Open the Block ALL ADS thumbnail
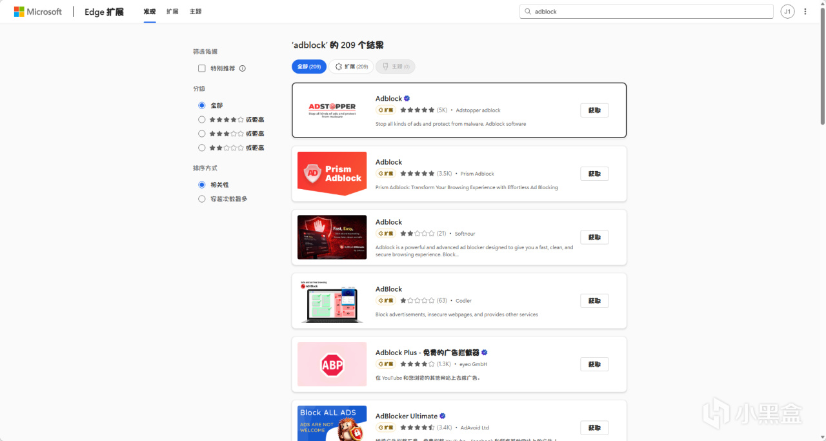Image resolution: width=826 pixels, height=441 pixels. click(x=332, y=423)
